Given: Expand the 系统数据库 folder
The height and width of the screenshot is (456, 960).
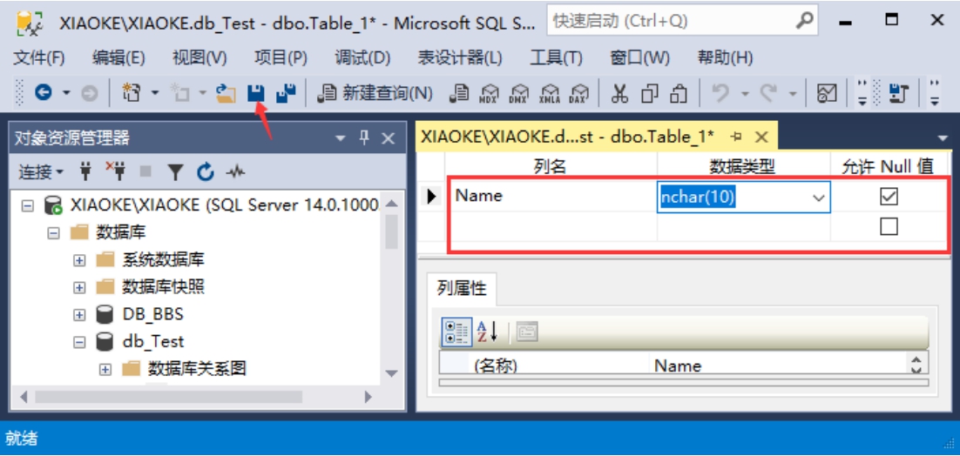Looking at the screenshot, I should pos(79,260).
